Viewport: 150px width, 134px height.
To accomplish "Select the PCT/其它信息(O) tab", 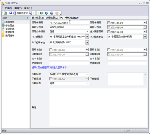I will tap(69, 18).
